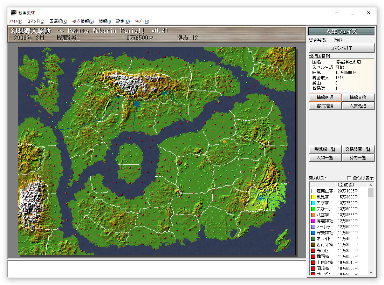Open the 拠点情報(S) menu

click(83, 21)
